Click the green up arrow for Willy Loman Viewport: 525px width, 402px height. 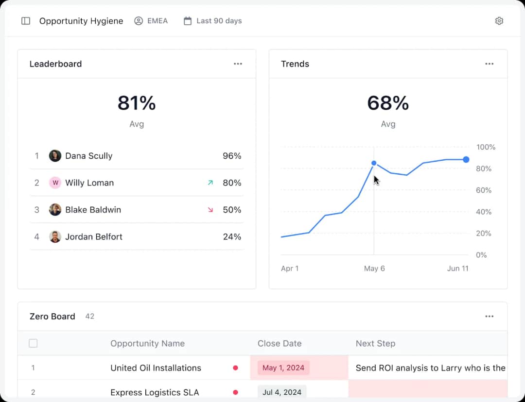[210, 183]
